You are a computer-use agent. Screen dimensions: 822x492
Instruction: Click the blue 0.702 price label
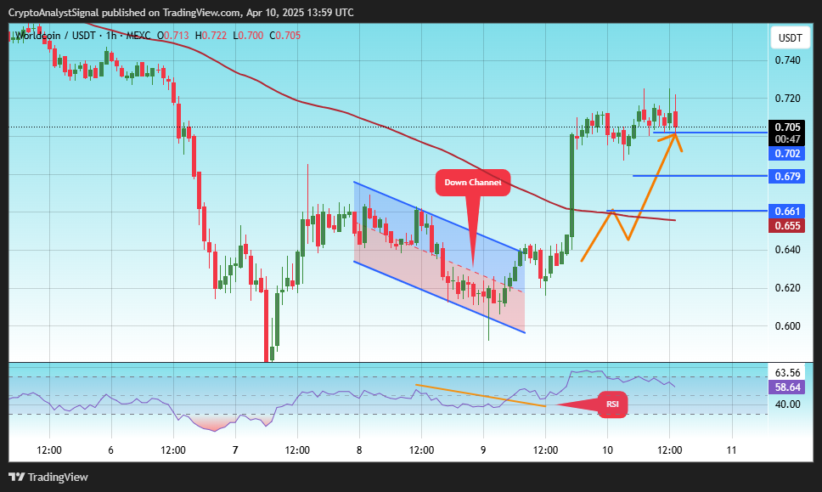tap(787, 154)
